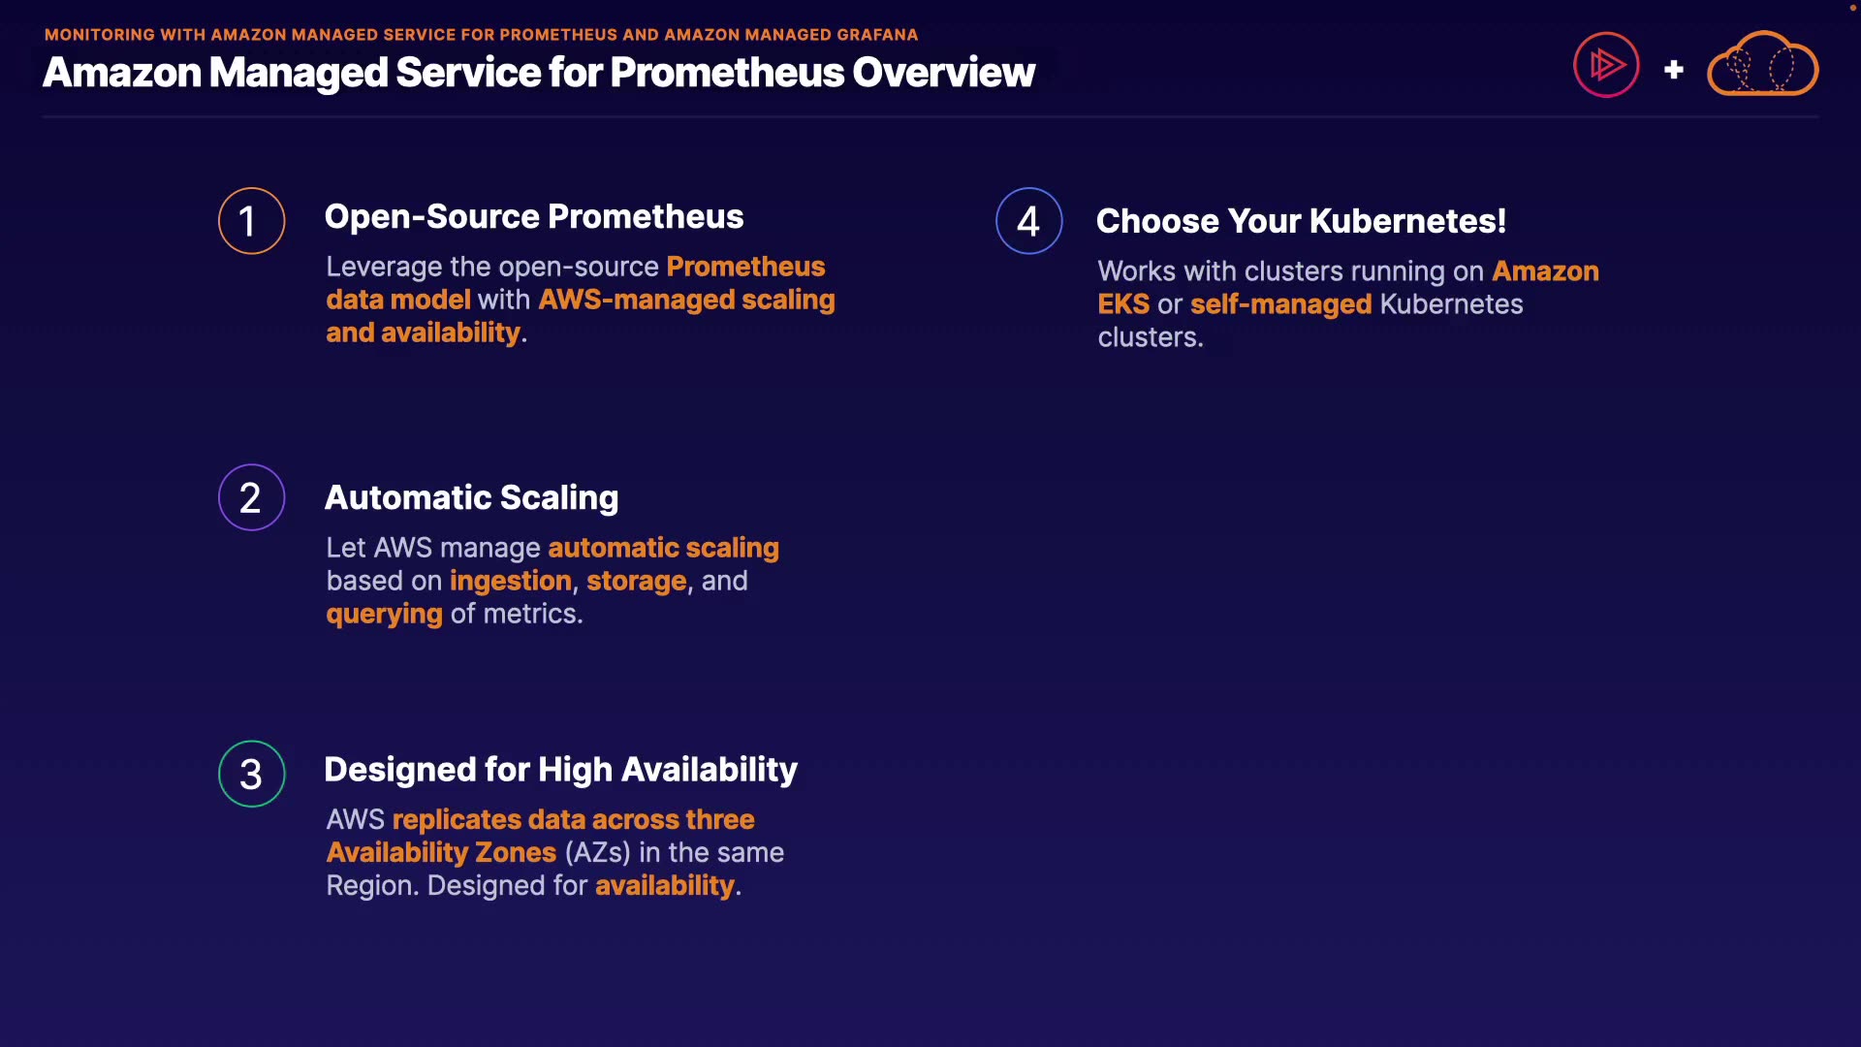Click the highlighted 'ingestion' word

pyautogui.click(x=510, y=581)
